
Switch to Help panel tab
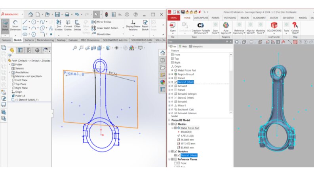183,47
